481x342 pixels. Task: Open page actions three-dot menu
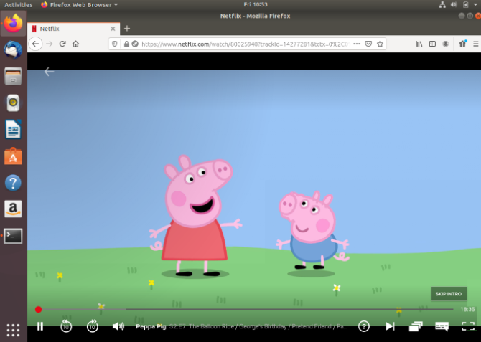click(357, 44)
